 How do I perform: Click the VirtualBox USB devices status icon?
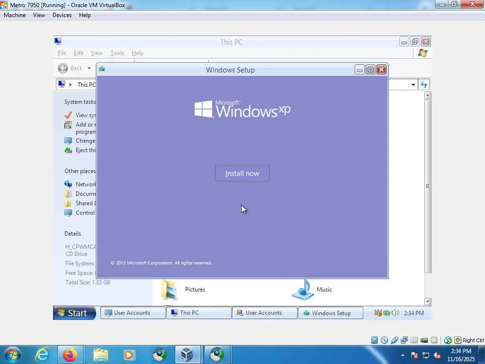394,340
